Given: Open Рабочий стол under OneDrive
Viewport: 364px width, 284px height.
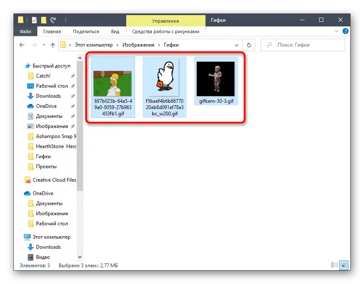Looking at the screenshot, I should click(52, 224).
